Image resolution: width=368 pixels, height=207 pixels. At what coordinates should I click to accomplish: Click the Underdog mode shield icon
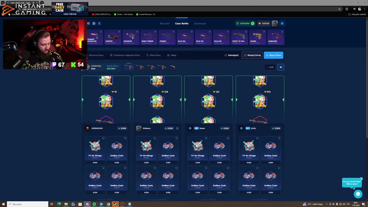[88, 67]
